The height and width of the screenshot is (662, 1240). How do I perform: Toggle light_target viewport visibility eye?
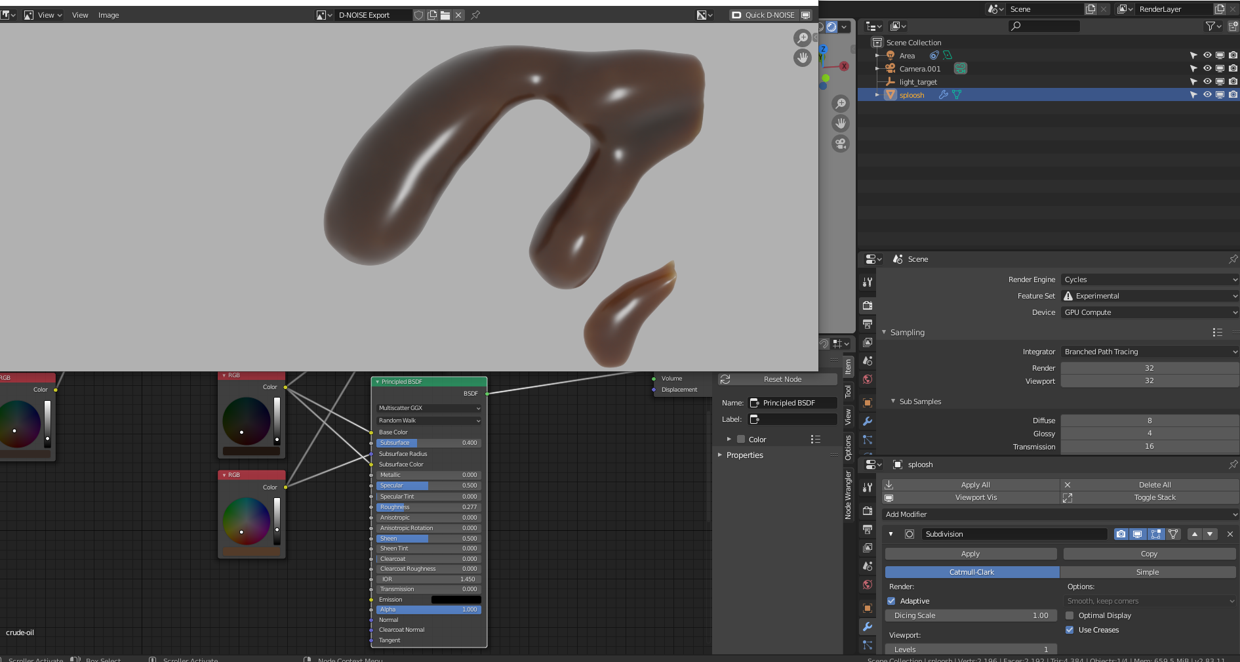tap(1207, 82)
